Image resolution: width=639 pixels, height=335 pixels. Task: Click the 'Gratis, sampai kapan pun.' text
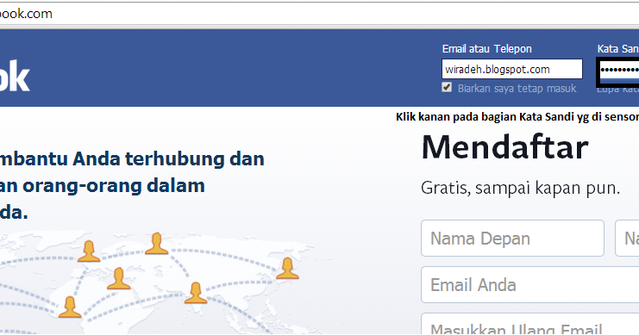click(520, 188)
